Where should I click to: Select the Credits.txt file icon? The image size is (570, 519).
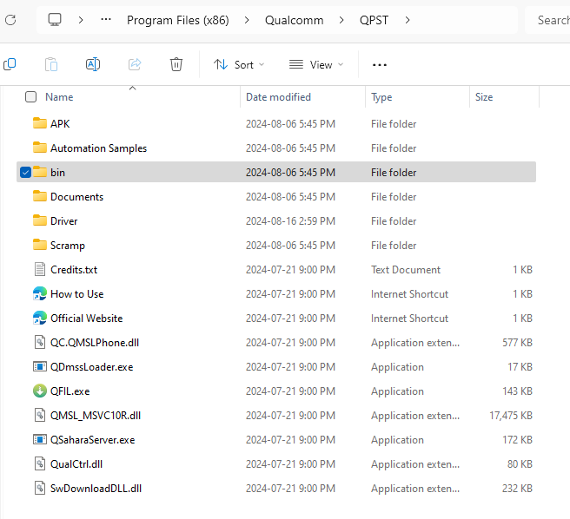pyautogui.click(x=40, y=270)
